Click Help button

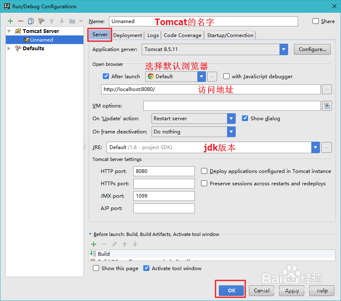click(x=322, y=290)
